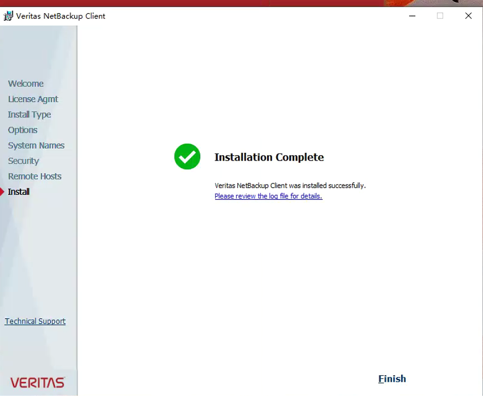This screenshot has width=483, height=397.
Task: Open the Technical Support link
Action: point(35,321)
